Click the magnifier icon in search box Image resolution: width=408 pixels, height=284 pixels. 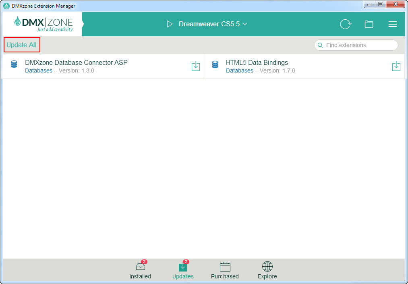coord(321,45)
